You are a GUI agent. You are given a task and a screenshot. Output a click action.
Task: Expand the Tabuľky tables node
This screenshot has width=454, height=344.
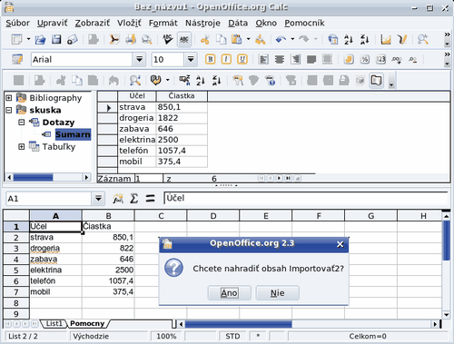tap(21, 147)
